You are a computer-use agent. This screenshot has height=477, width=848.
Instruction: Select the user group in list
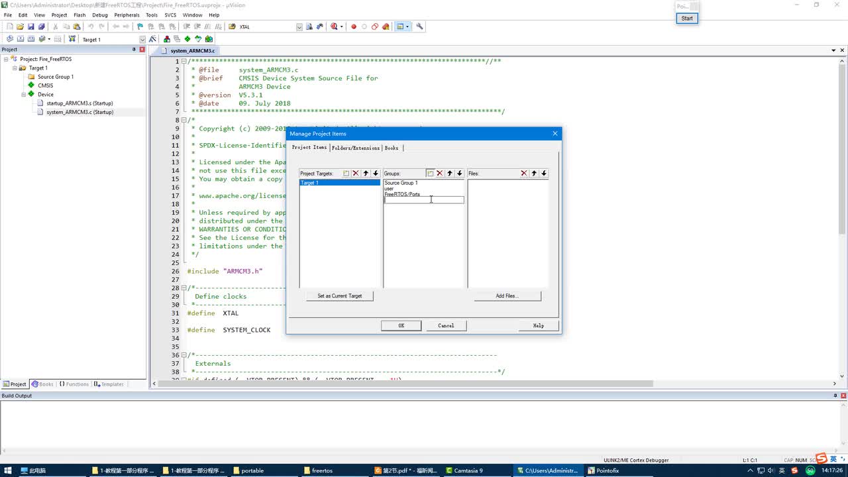pos(389,189)
